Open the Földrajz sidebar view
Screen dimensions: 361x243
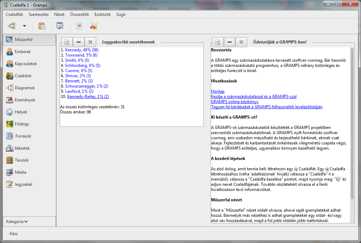click(29, 124)
